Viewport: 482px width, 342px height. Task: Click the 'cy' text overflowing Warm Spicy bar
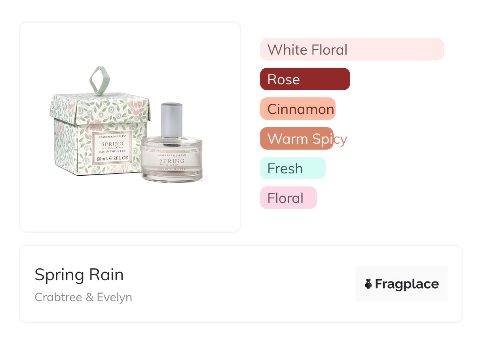[341, 139]
